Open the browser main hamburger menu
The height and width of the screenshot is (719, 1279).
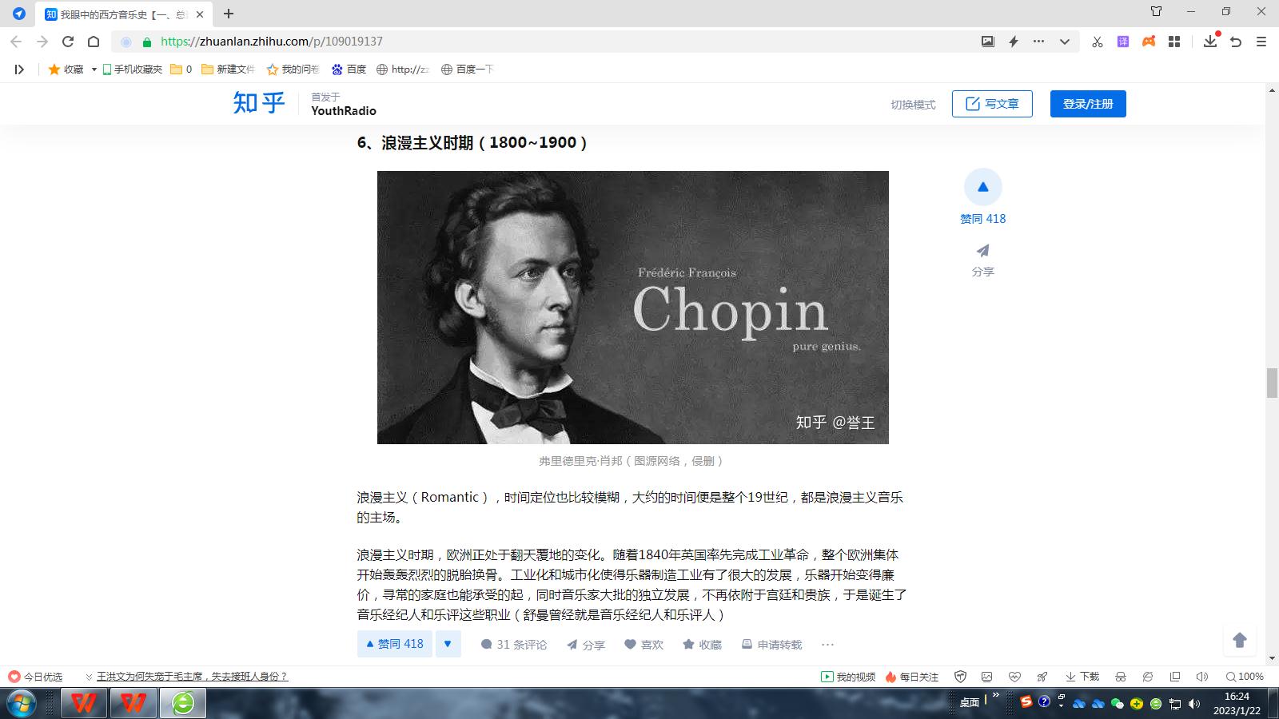click(x=1261, y=42)
